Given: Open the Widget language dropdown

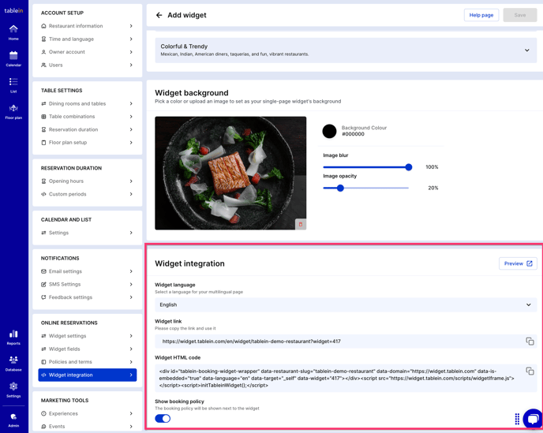Looking at the screenshot, I should pos(346,304).
